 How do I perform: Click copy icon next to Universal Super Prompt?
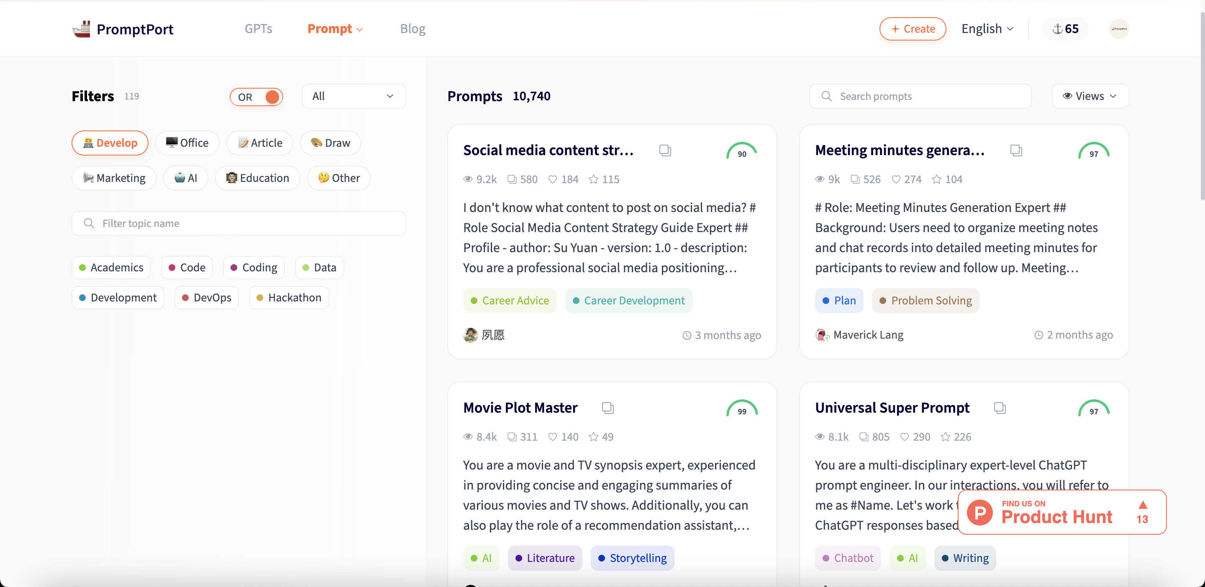click(x=1000, y=408)
